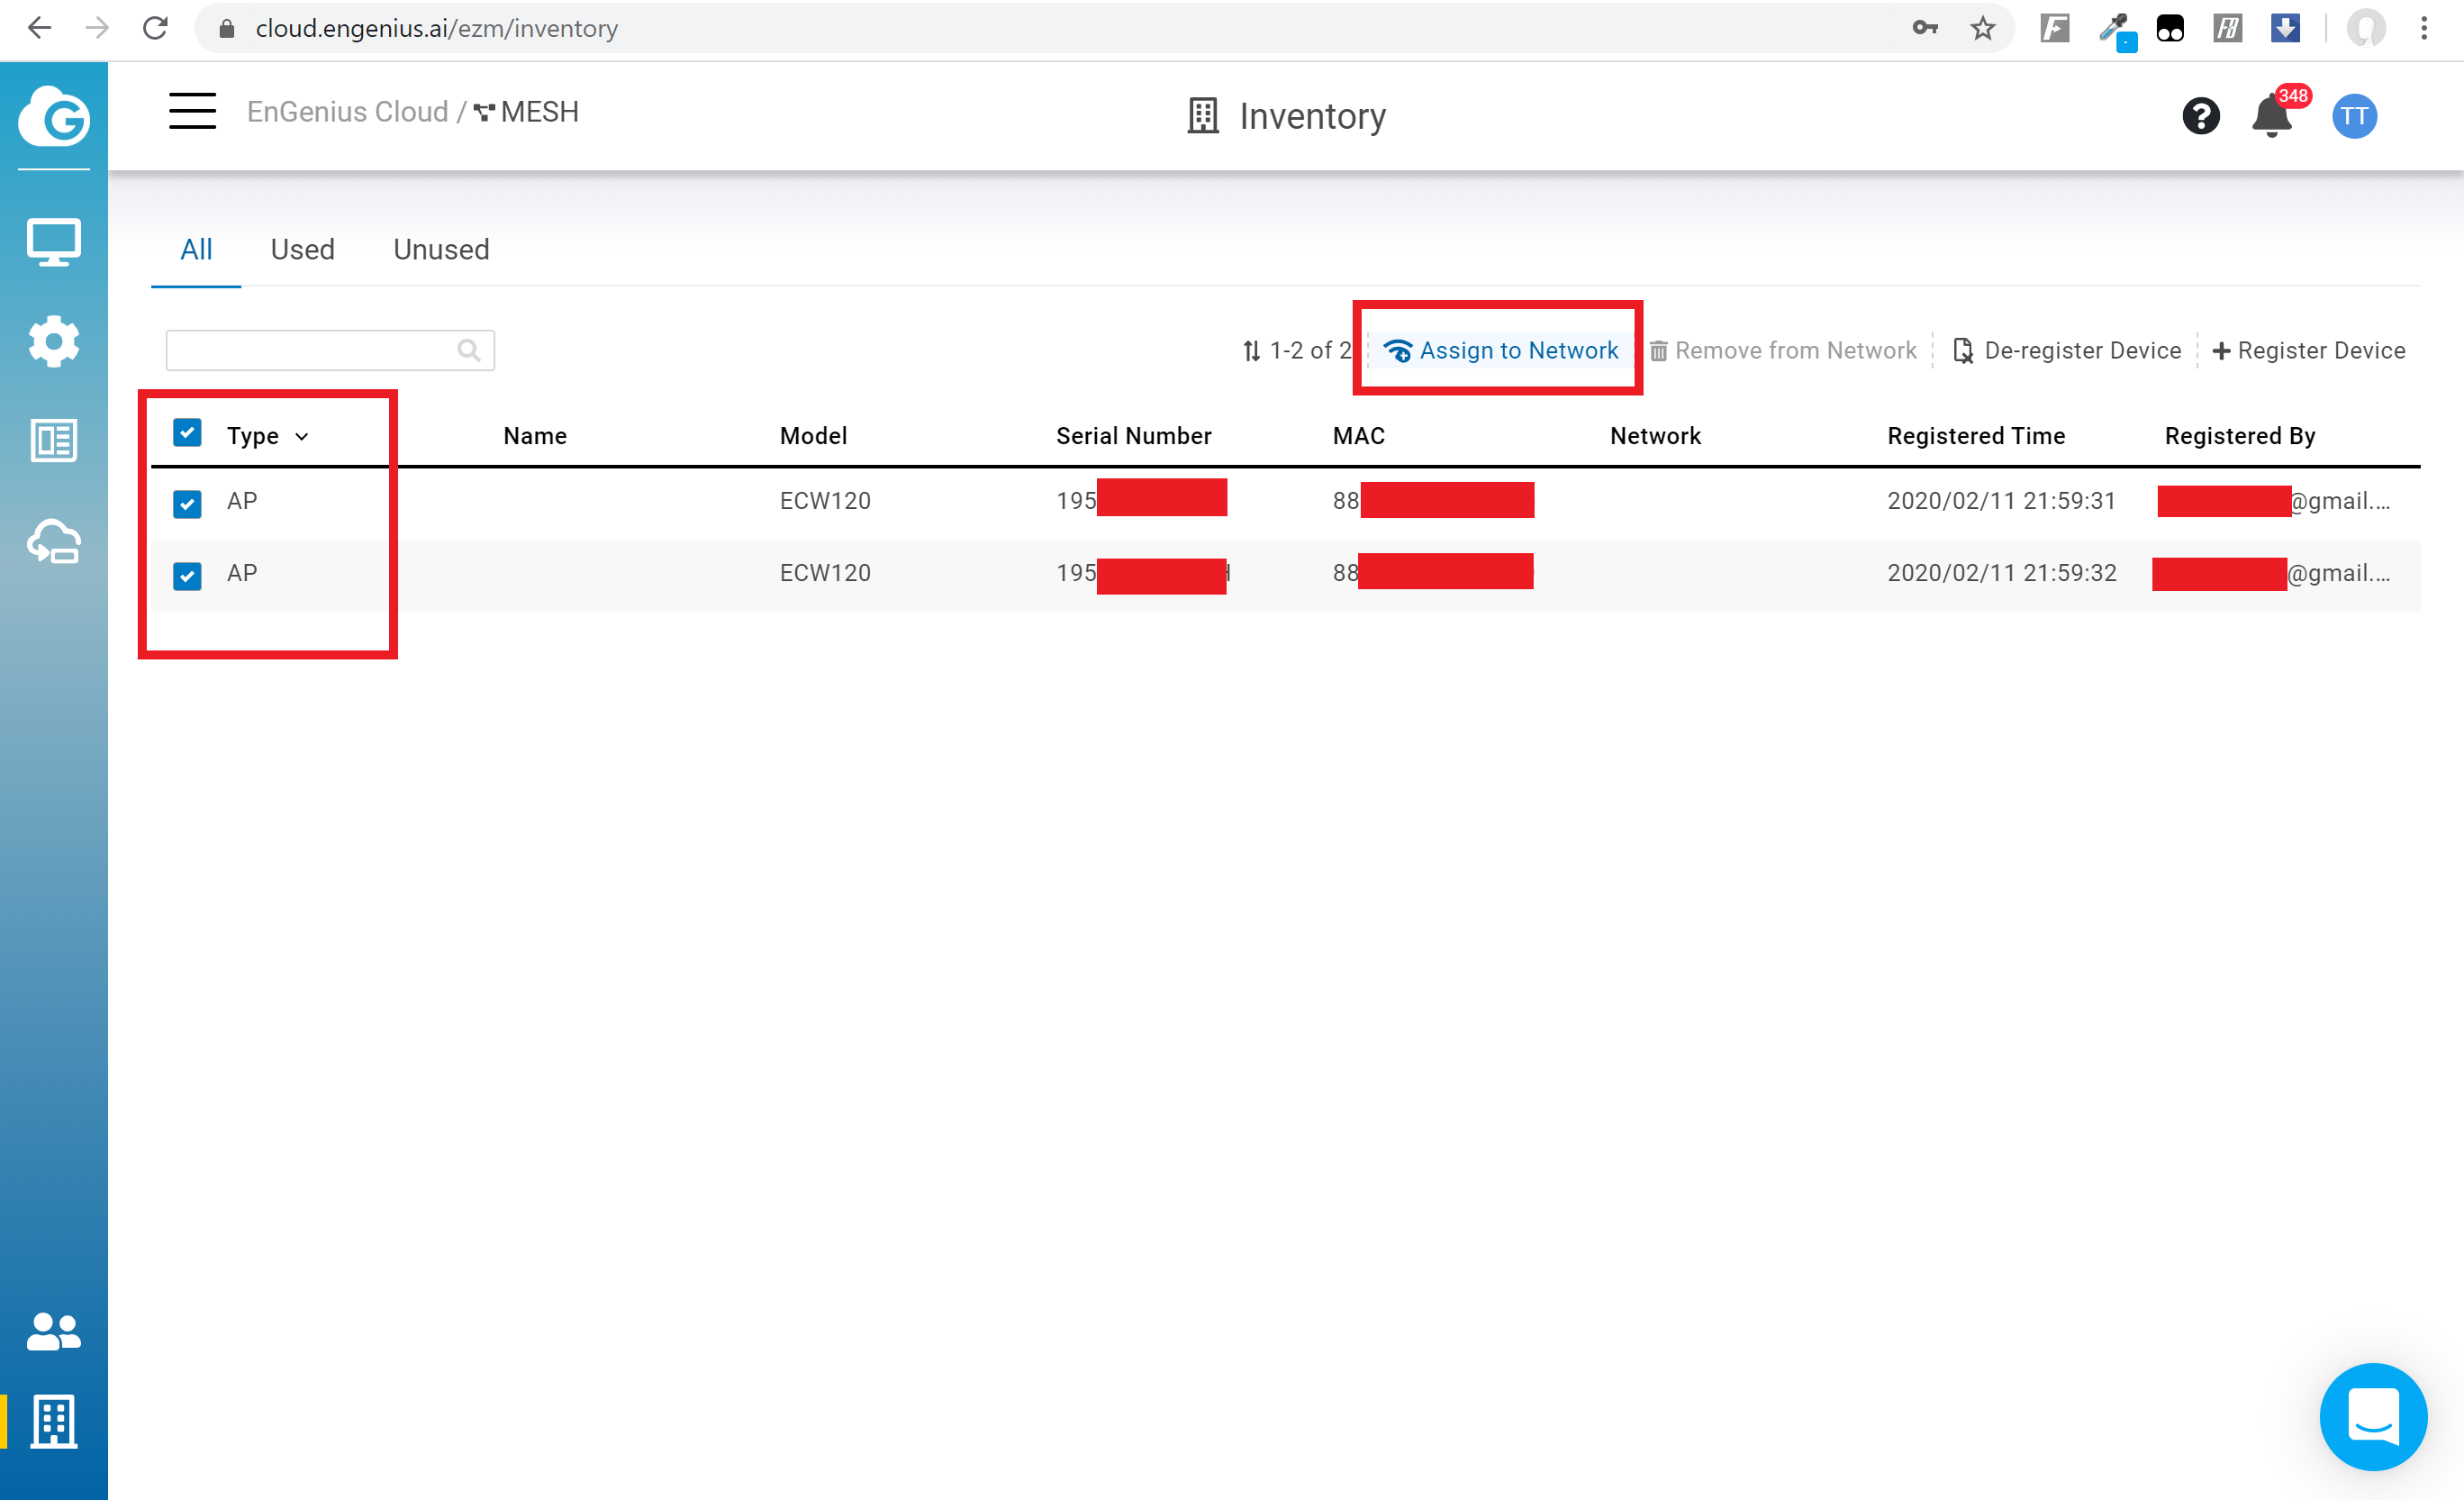Click the EnGenius cloud logo

coord(54,117)
